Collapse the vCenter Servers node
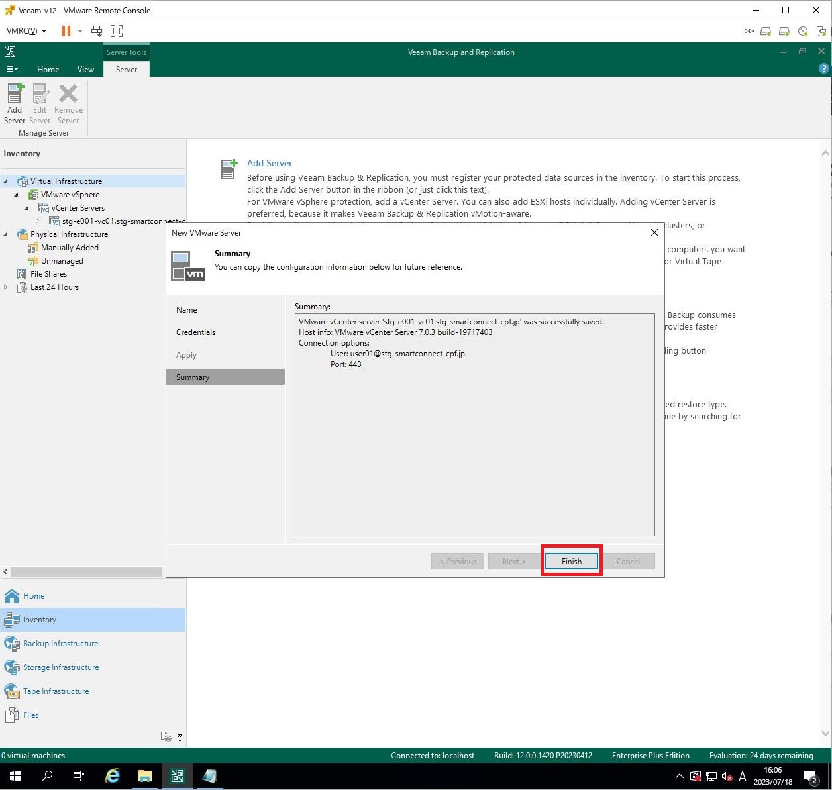The height and width of the screenshot is (790, 832). point(27,208)
